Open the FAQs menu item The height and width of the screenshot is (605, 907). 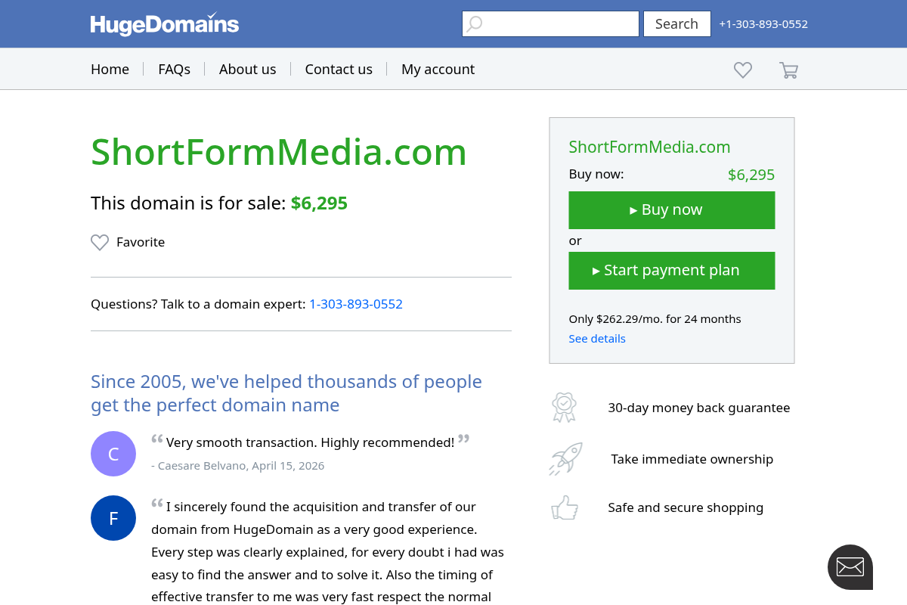click(x=174, y=70)
